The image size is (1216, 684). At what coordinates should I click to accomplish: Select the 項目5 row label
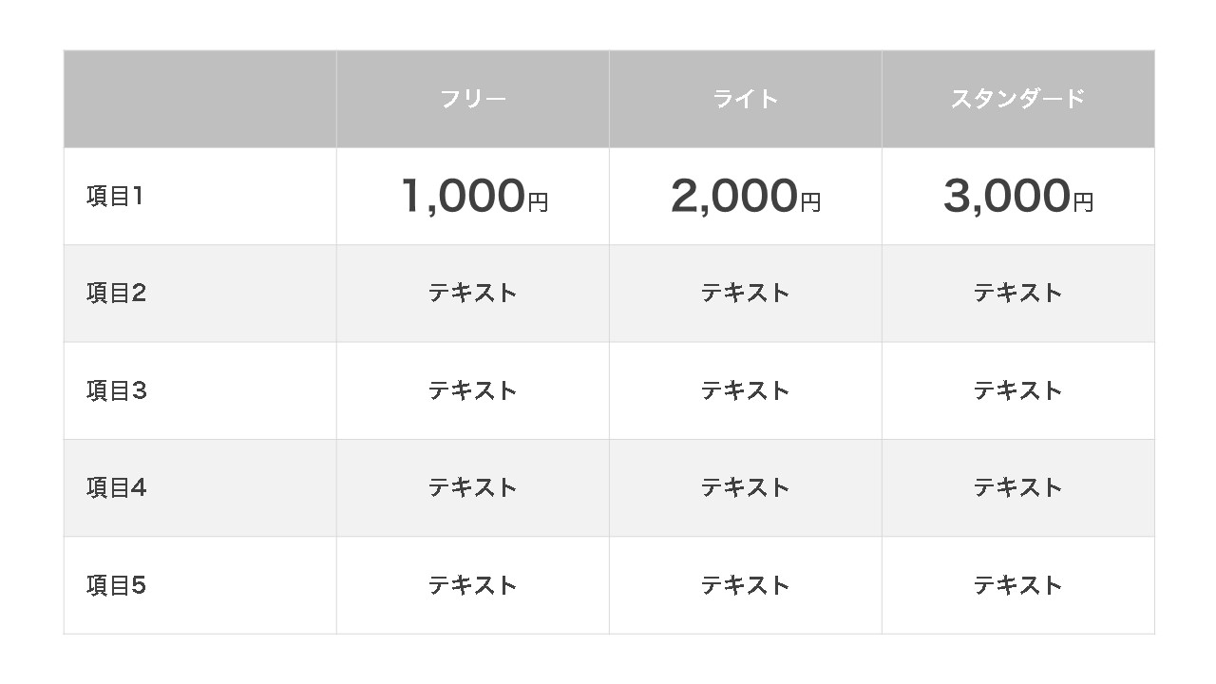(x=117, y=585)
